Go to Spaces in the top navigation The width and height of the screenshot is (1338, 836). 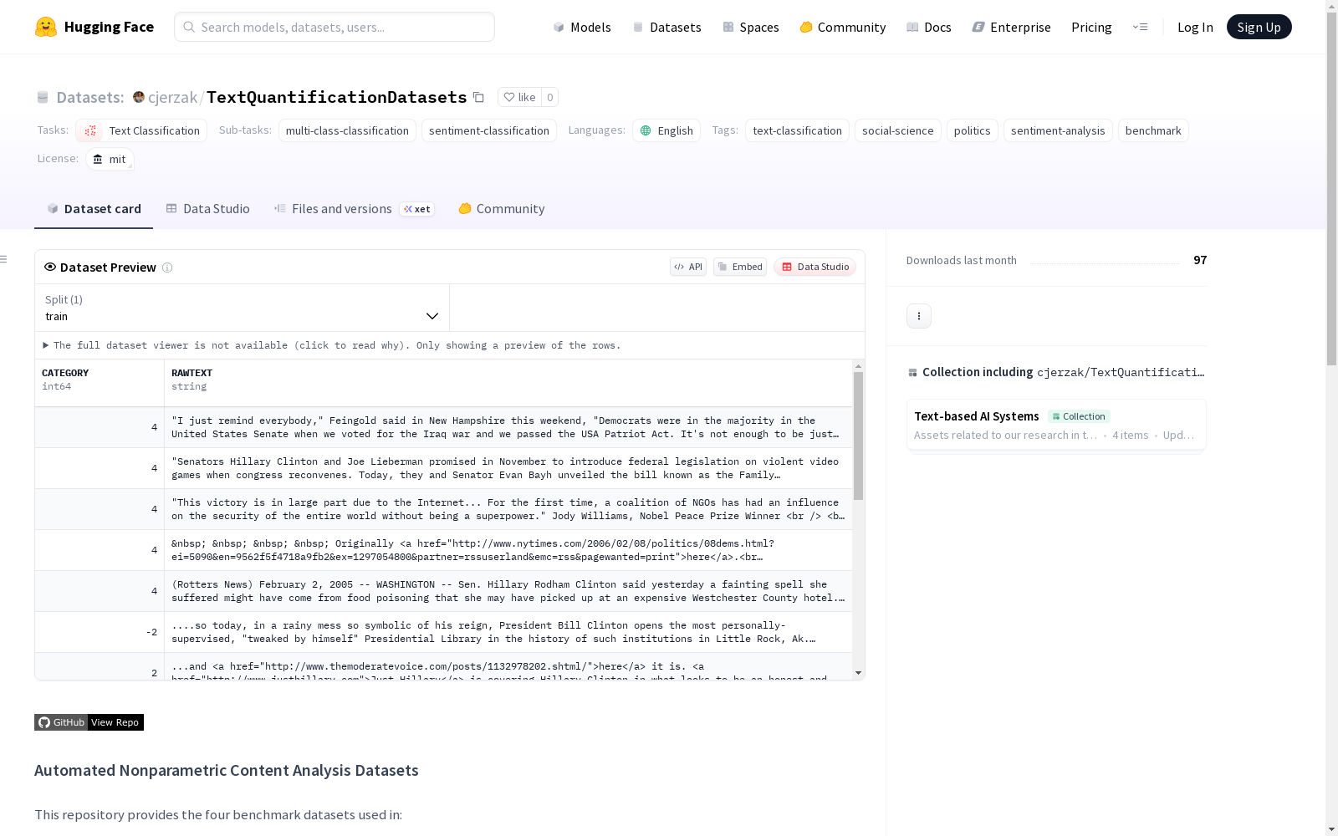[751, 27]
